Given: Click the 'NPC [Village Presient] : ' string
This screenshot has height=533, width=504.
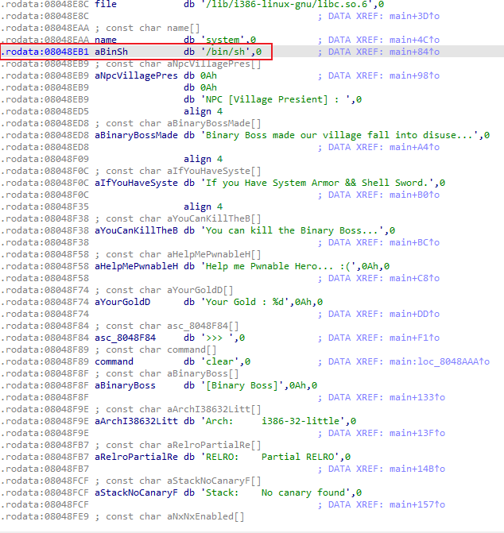Looking at the screenshot, I should click(278, 99).
